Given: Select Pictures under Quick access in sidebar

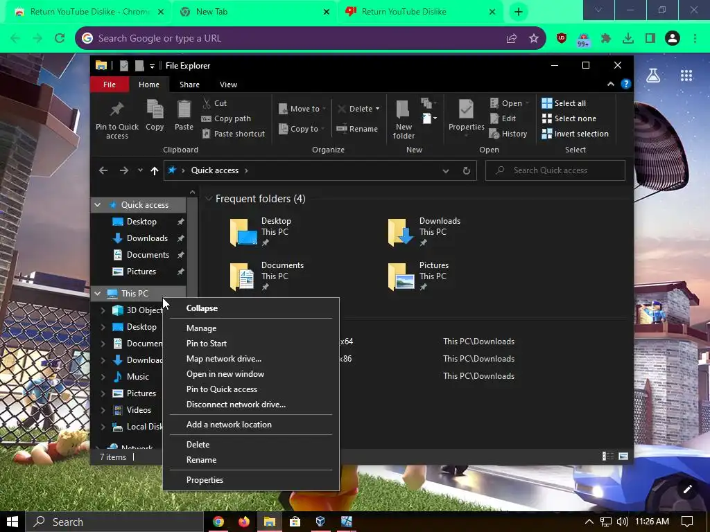Looking at the screenshot, I should pos(140,272).
